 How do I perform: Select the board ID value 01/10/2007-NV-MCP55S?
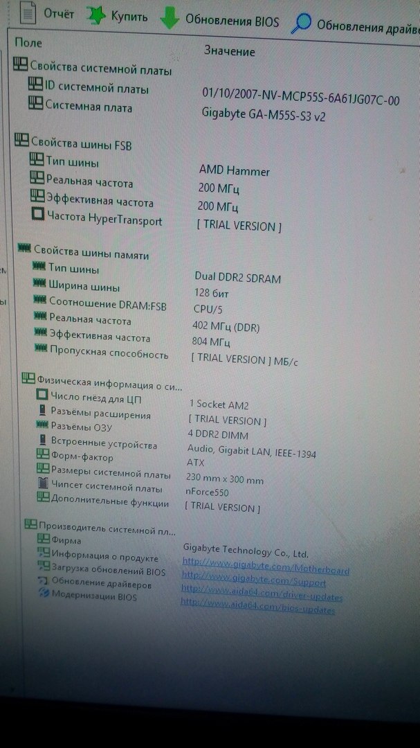[x=301, y=97]
